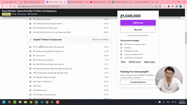Viewport: 187px width, 105px height.
Task: Open the Share link
Action: 123,62
